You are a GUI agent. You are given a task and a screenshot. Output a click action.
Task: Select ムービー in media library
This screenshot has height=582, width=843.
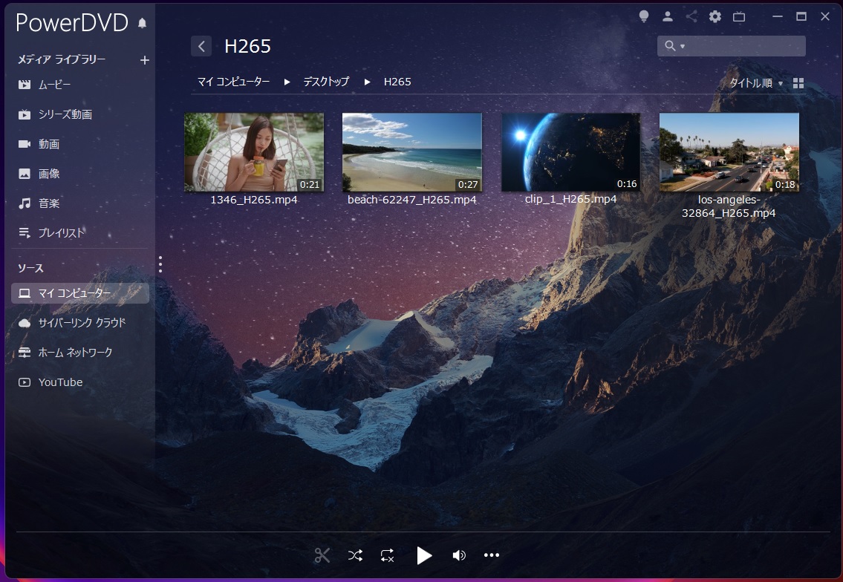[x=54, y=85]
